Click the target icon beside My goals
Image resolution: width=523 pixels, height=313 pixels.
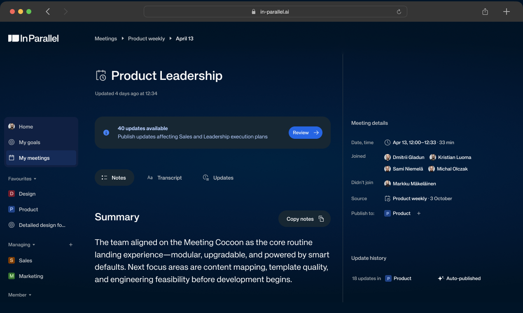tap(12, 142)
